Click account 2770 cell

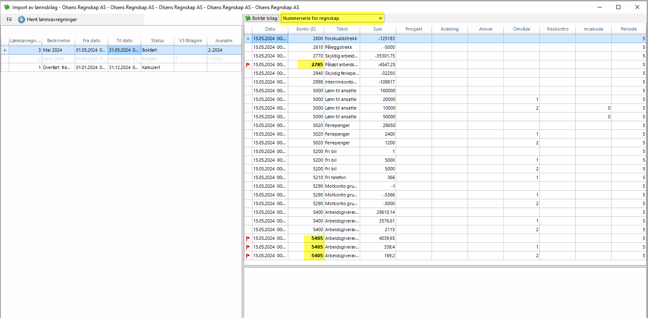(306, 56)
